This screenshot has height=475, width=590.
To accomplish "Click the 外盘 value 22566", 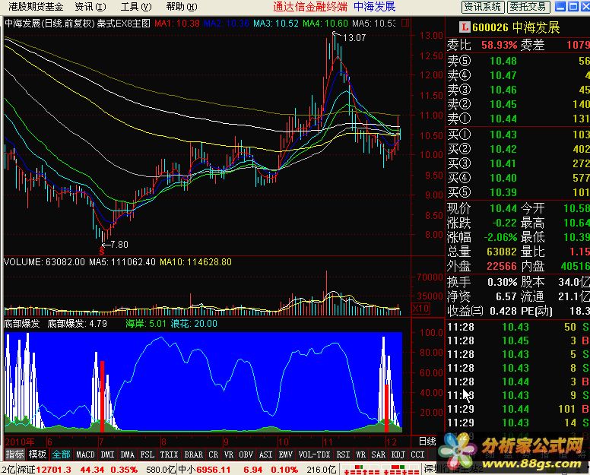I will (x=502, y=266).
